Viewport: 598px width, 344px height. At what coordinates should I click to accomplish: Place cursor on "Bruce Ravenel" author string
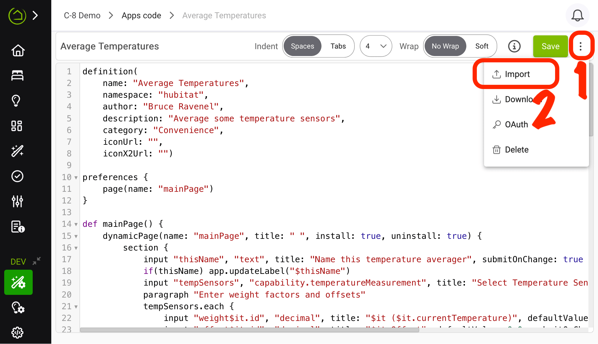[x=181, y=106]
